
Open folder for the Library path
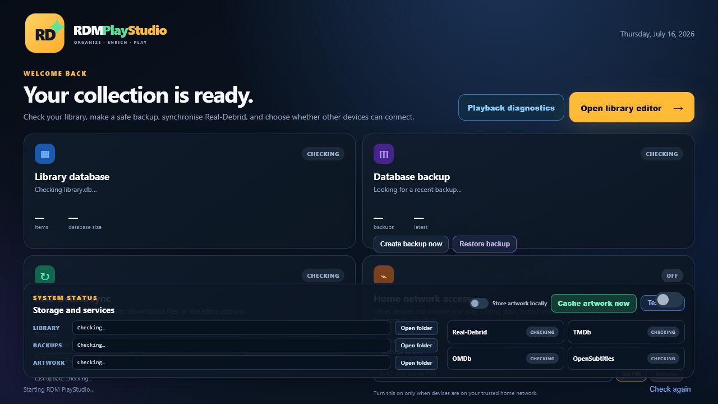(416, 328)
